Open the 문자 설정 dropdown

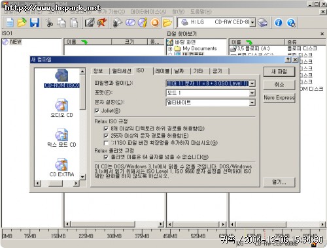(x=252, y=102)
